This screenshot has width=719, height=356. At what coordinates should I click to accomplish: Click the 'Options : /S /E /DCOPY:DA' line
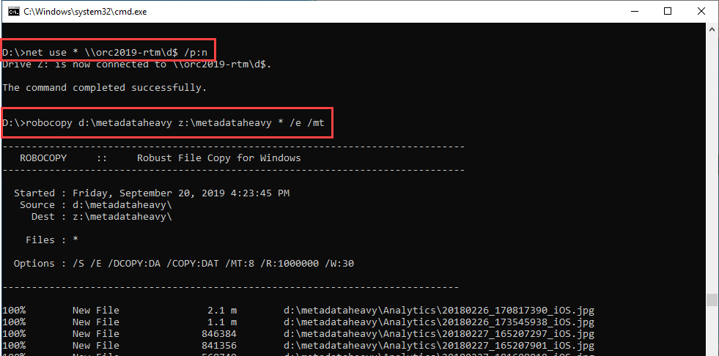click(x=184, y=264)
